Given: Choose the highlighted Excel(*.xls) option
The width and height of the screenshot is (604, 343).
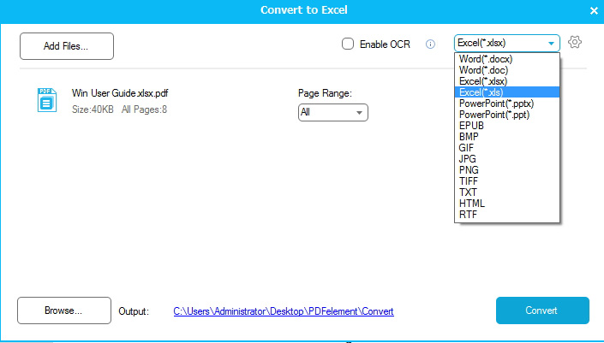Looking at the screenshot, I should pos(507,92).
